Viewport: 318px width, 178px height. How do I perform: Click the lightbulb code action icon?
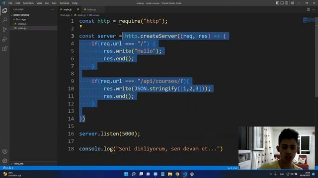[80, 26]
